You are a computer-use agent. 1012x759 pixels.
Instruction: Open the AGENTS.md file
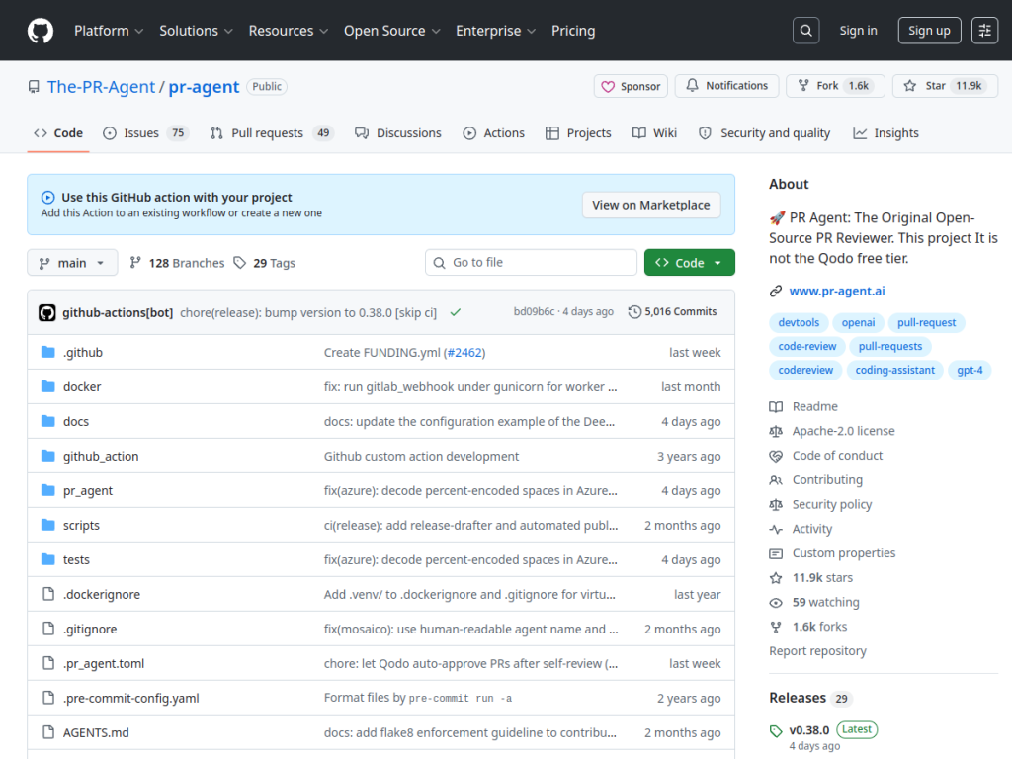point(96,732)
